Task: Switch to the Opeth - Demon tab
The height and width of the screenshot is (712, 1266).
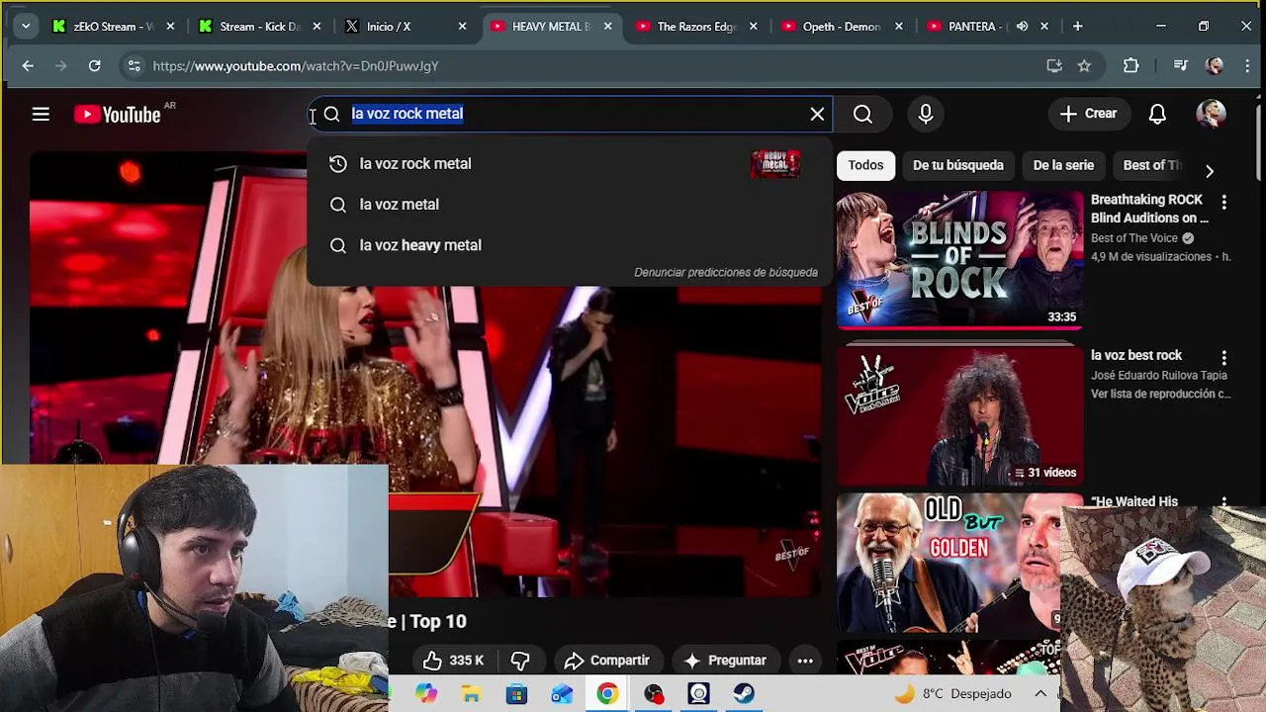Action: pos(841,27)
